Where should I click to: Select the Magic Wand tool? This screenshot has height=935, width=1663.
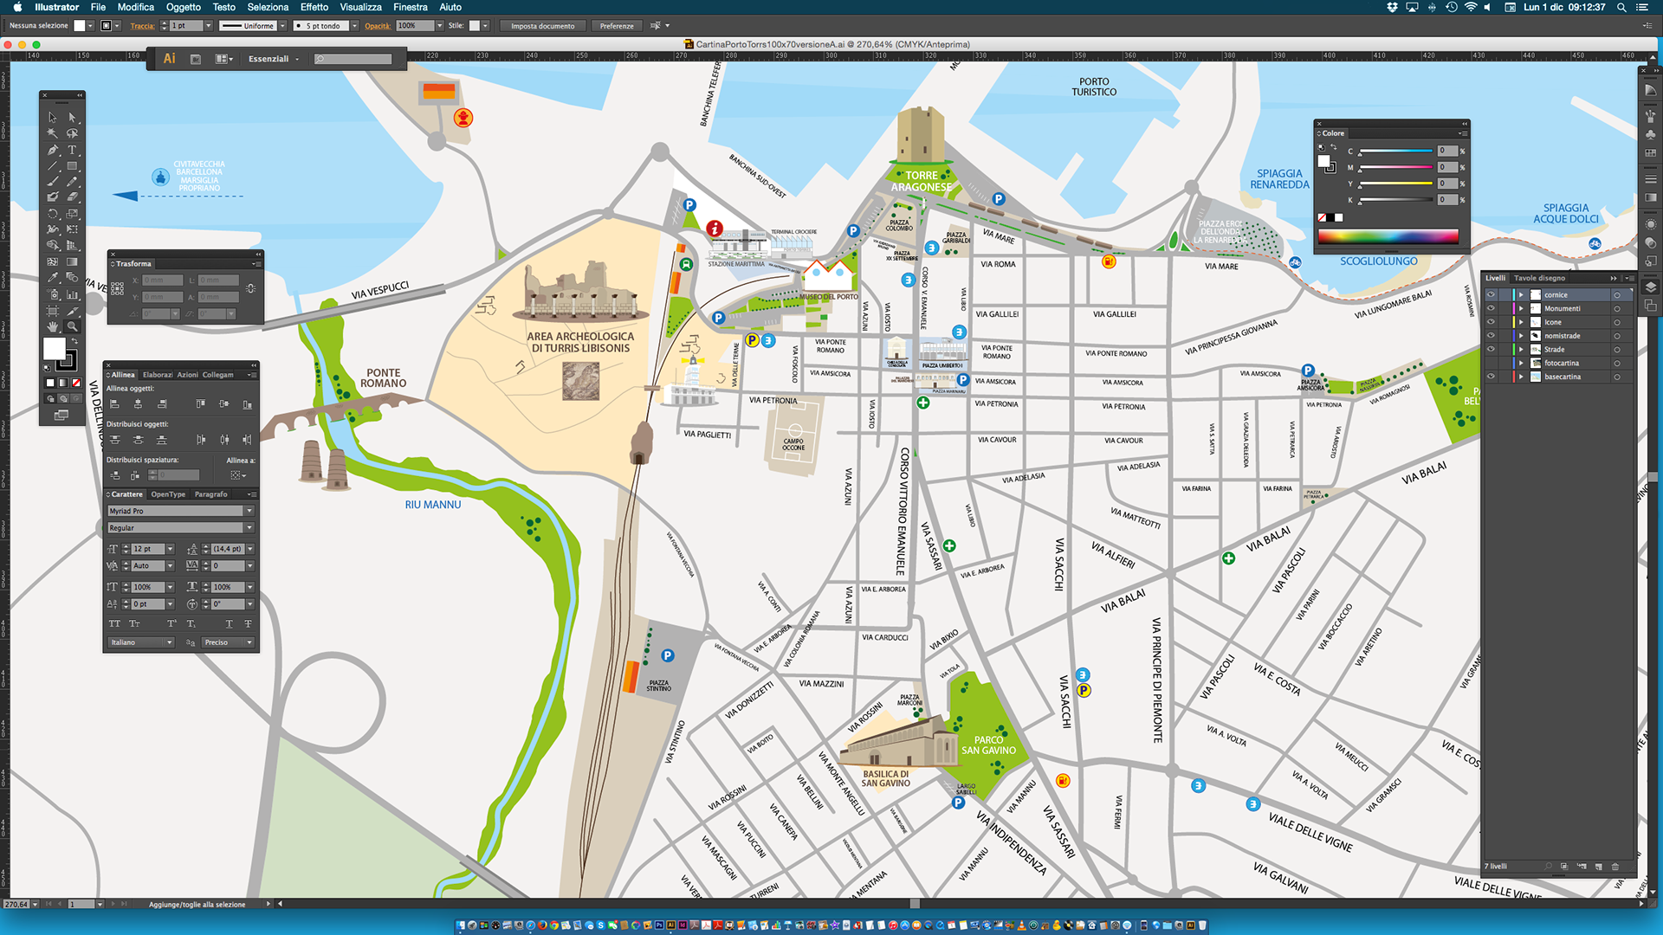[x=53, y=133]
